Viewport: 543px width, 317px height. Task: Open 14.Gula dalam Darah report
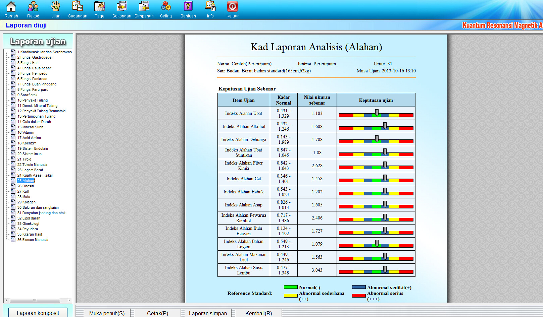(34, 122)
